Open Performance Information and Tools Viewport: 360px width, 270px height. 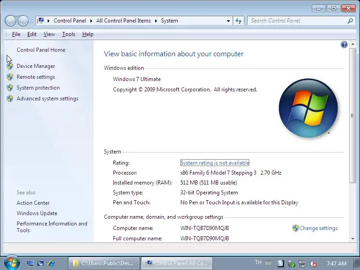point(52,227)
